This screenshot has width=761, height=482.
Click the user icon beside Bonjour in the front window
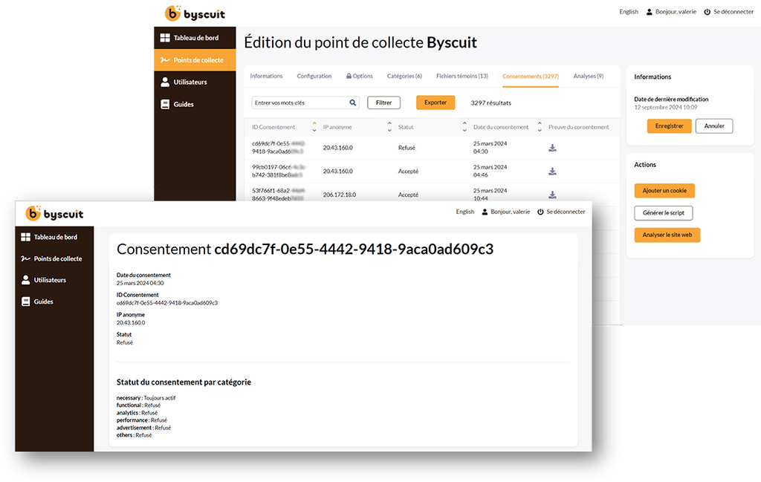pyautogui.click(x=485, y=212)
